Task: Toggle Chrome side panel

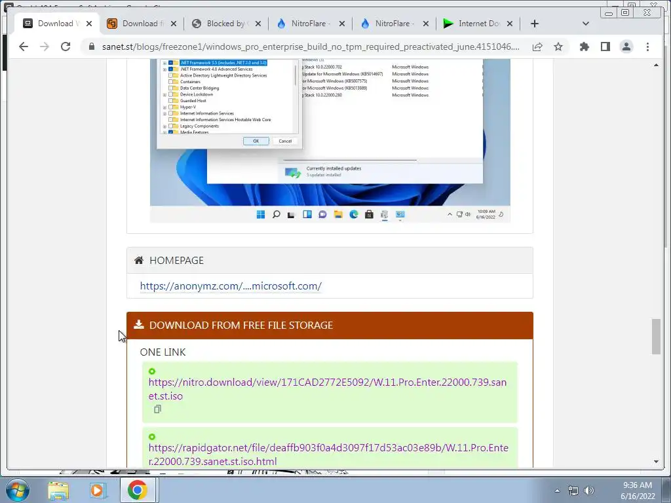Action: (x=605, y=47)
